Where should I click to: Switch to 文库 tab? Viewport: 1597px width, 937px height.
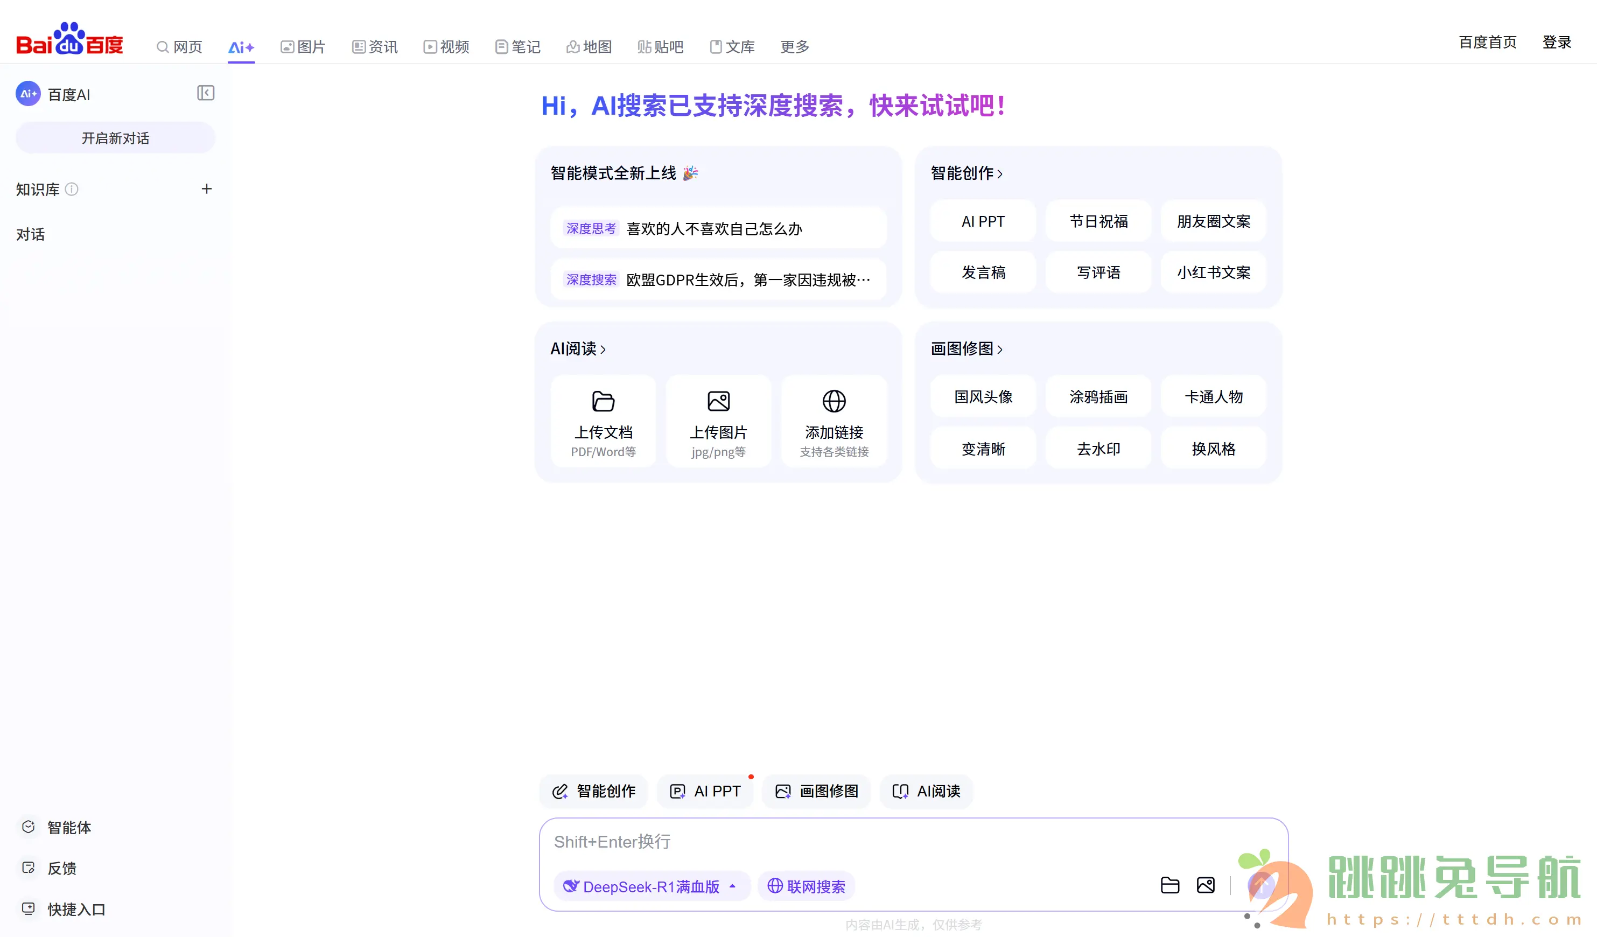pos(732,47)
